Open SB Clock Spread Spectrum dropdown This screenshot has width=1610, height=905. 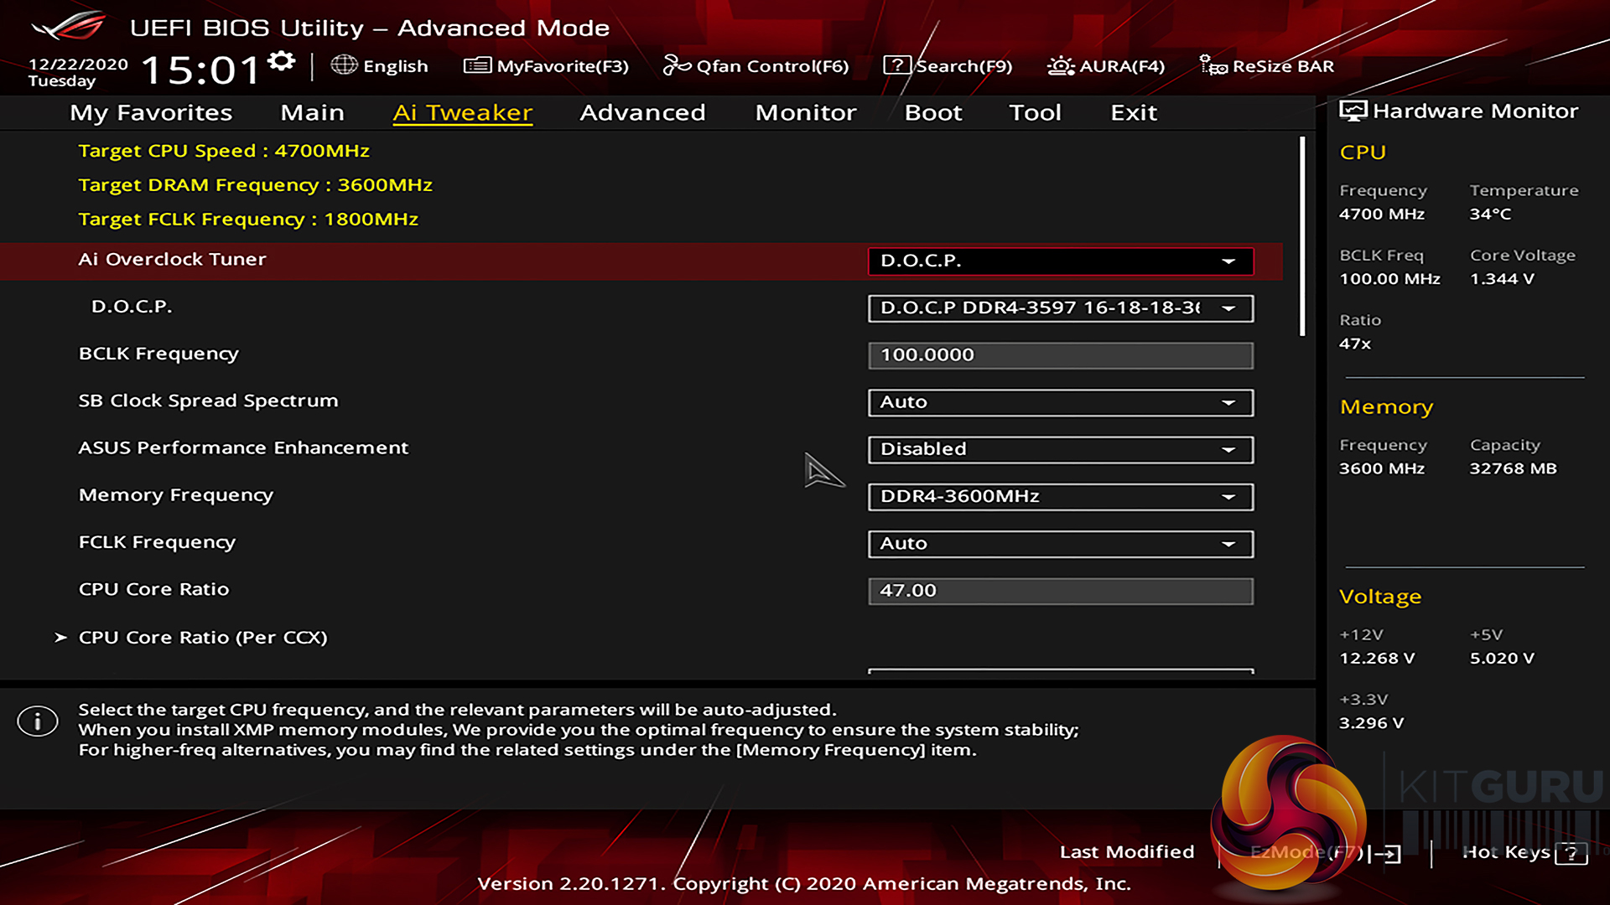coord(1060,403)
